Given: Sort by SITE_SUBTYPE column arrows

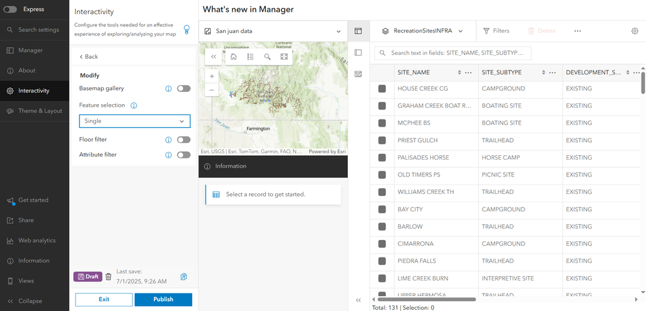Looking at the screenshot, I should pyautogui.click(x=544, y=72).
